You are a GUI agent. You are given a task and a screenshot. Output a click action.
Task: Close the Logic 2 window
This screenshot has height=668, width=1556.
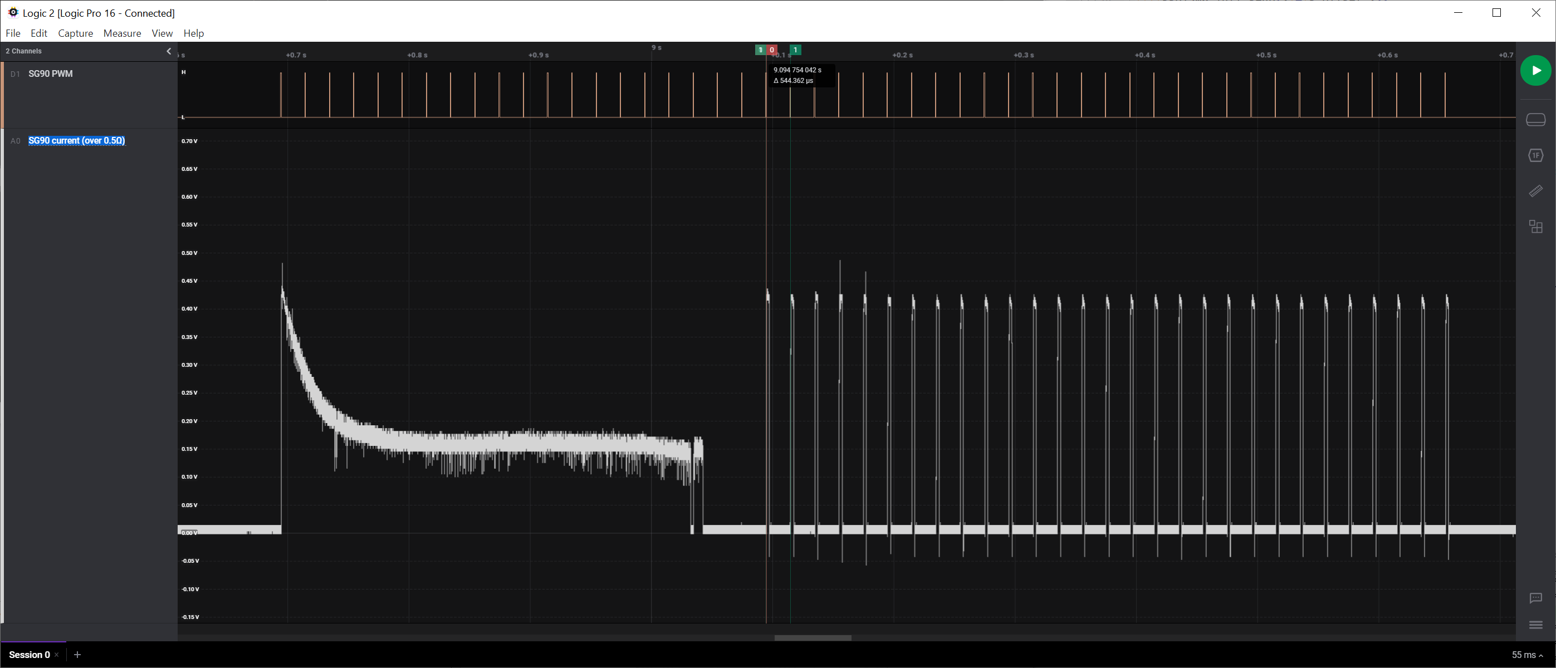[1535, 13]
